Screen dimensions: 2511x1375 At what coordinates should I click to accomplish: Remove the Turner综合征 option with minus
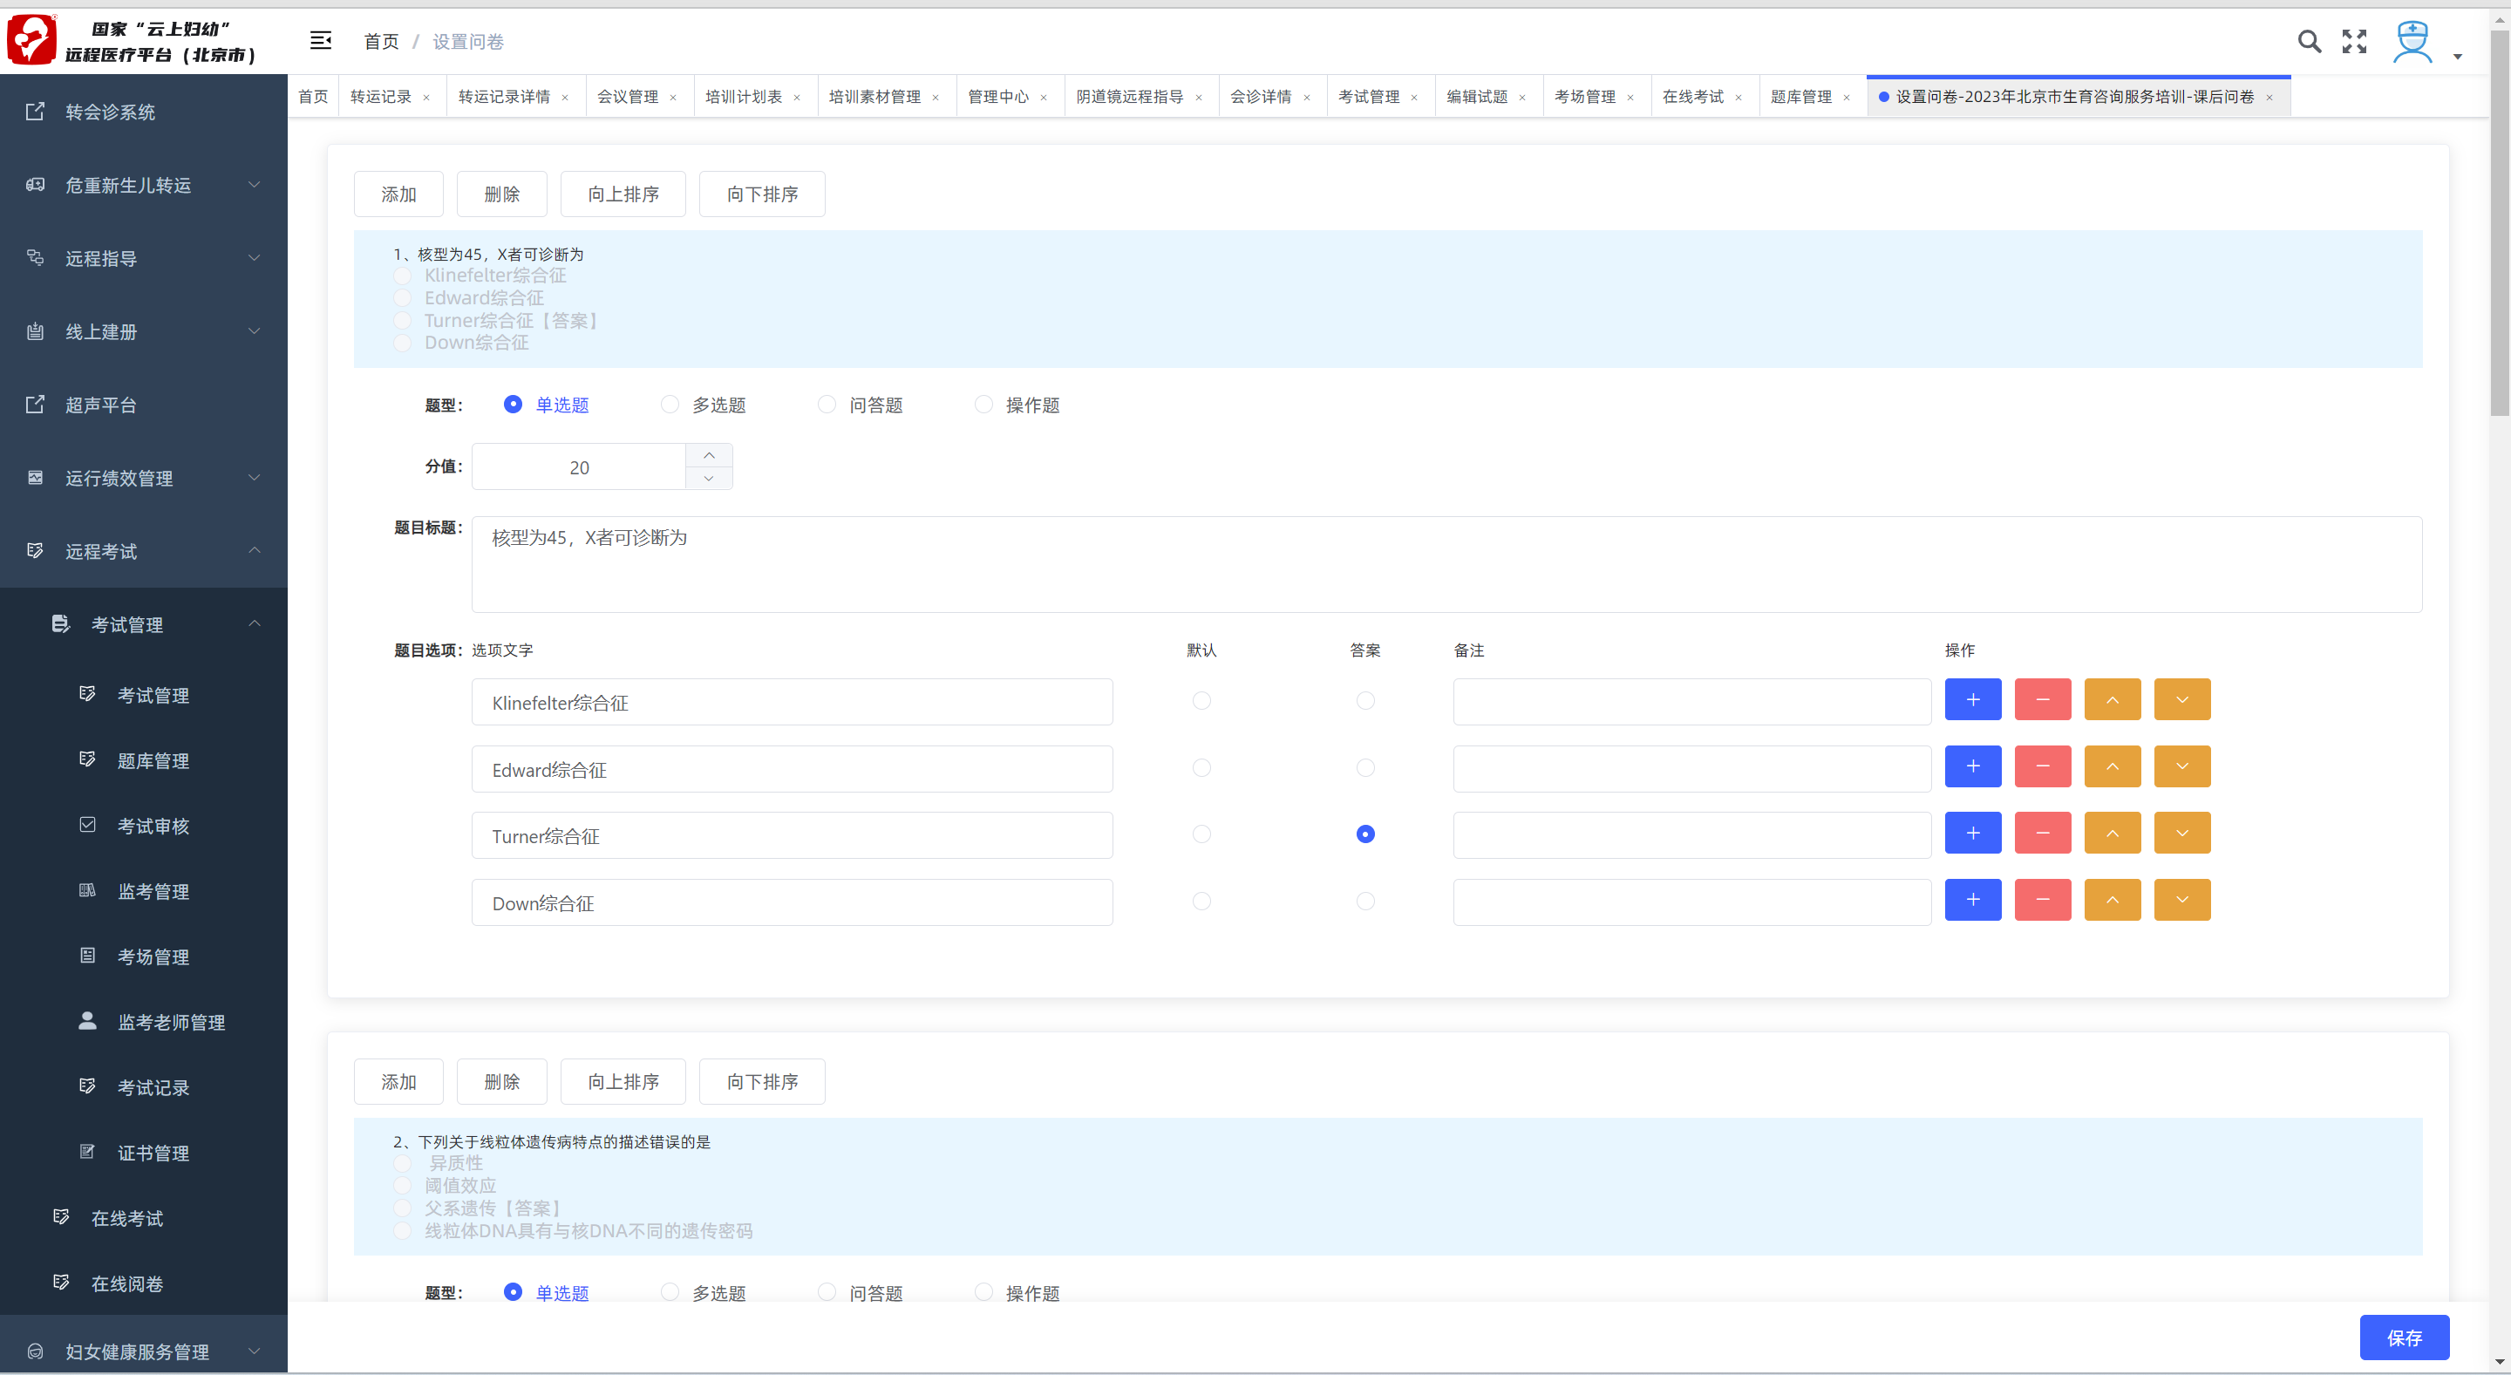(2042, 834)
